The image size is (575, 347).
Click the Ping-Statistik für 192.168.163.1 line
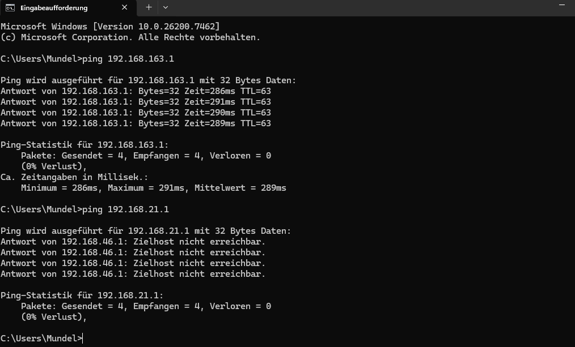coord(84,145)
